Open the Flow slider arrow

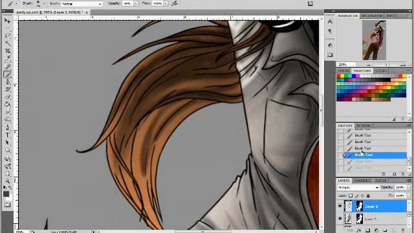click(166, 3)
